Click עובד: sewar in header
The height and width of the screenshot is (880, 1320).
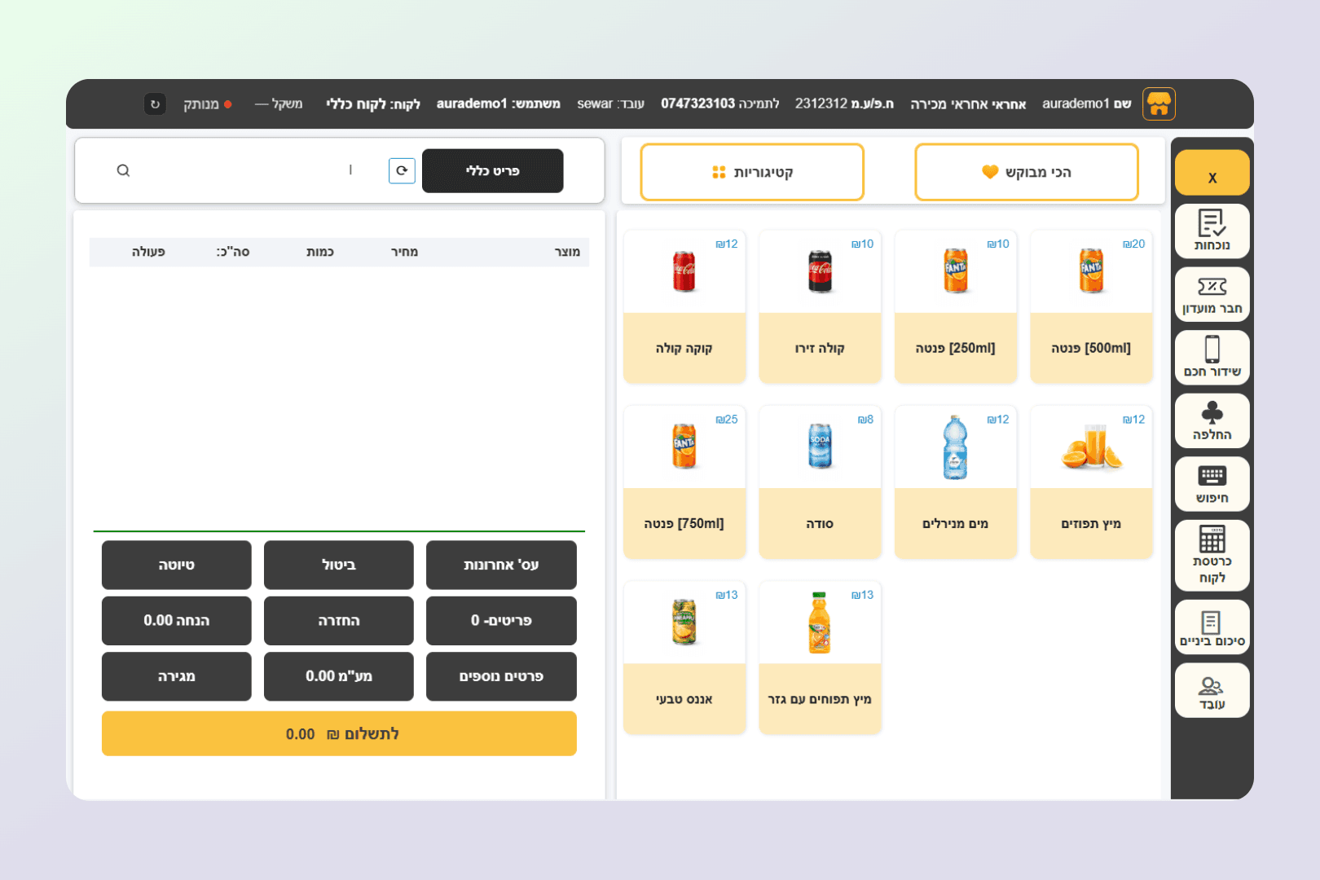[x=610, y=104]
